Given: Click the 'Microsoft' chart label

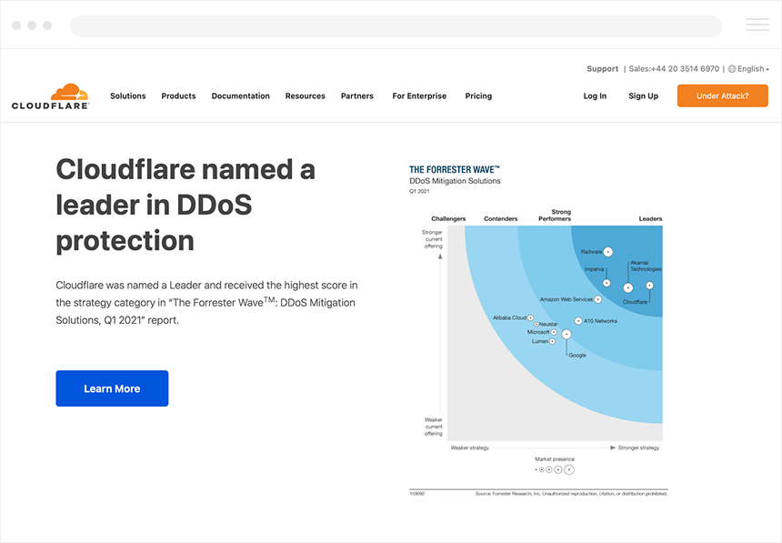Looking at the screenshot, I should [x=538, y=332].
